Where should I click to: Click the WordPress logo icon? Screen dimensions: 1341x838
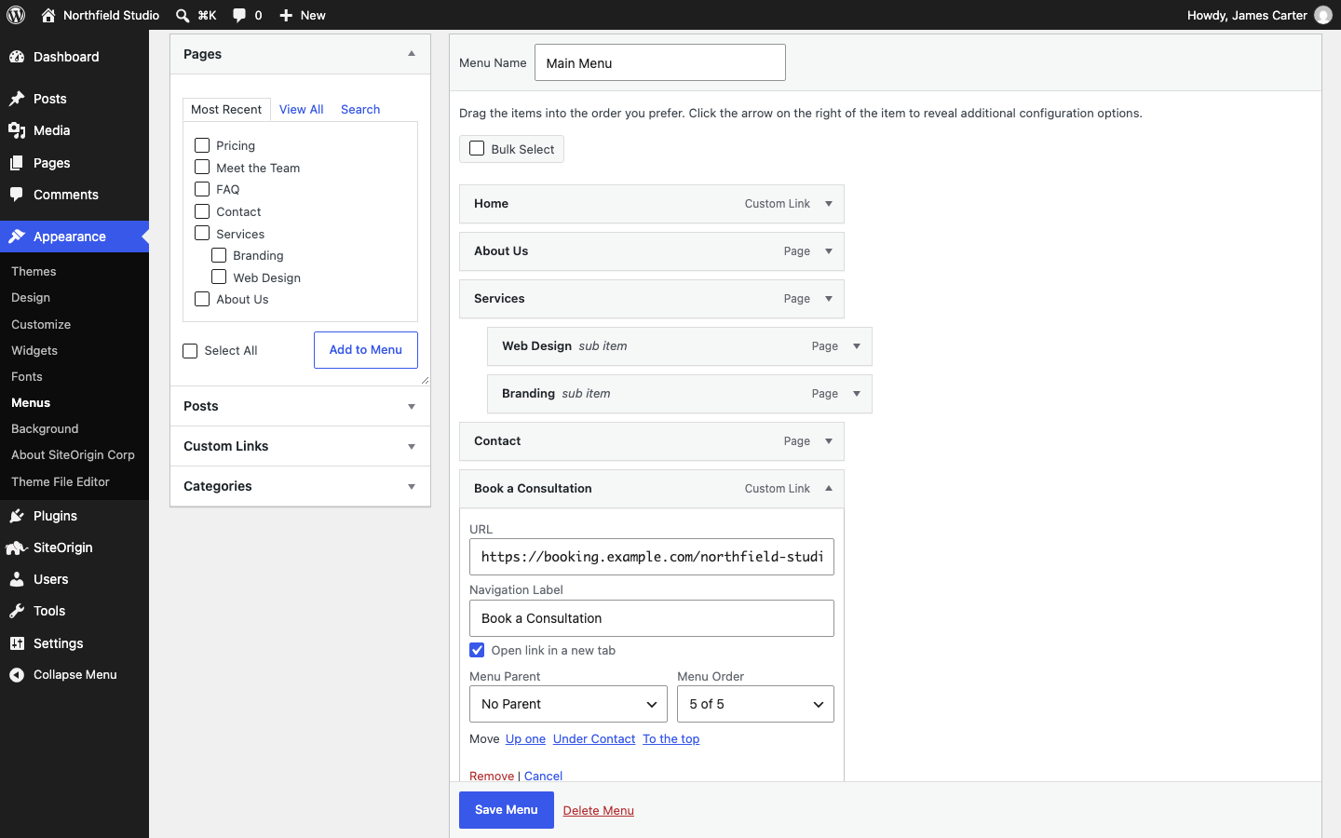pos(16,15)
